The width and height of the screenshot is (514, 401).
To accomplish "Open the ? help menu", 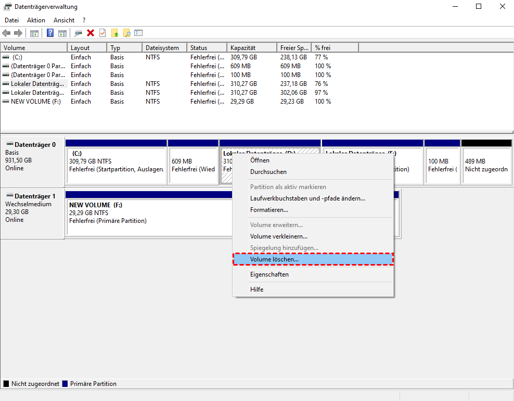I will [84, 20].
